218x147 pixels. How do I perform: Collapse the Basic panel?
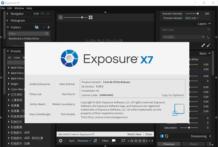[210, 53]
